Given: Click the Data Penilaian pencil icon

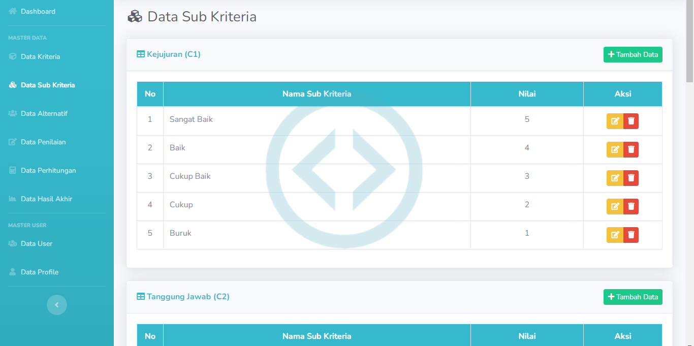Looking at the screenshot, I should click(12, 142).
